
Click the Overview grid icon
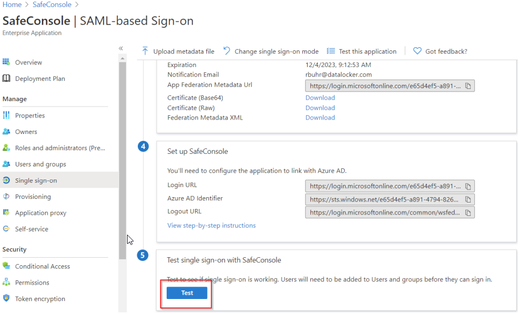click(x=6, y=62)
